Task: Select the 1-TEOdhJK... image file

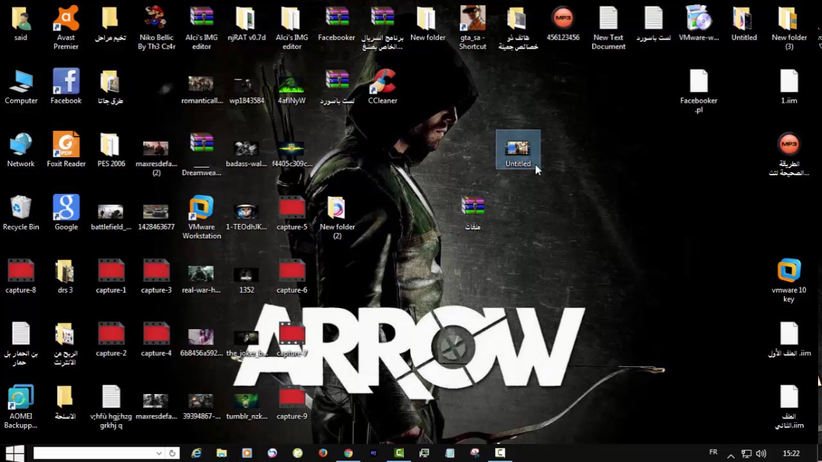Action: coord(247,217)
